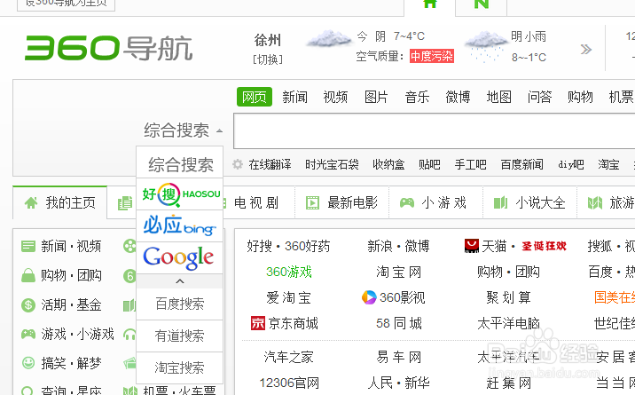Click the 360影视 colorful play icon

point(369,297)
